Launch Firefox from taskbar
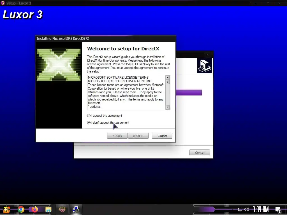Viewport: 287px width, 215px height. click(34, 209)
